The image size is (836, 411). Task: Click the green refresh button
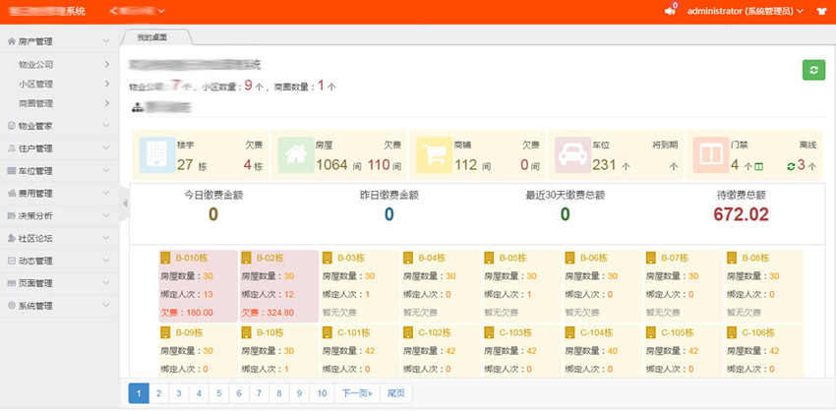[x=813, y=70]
